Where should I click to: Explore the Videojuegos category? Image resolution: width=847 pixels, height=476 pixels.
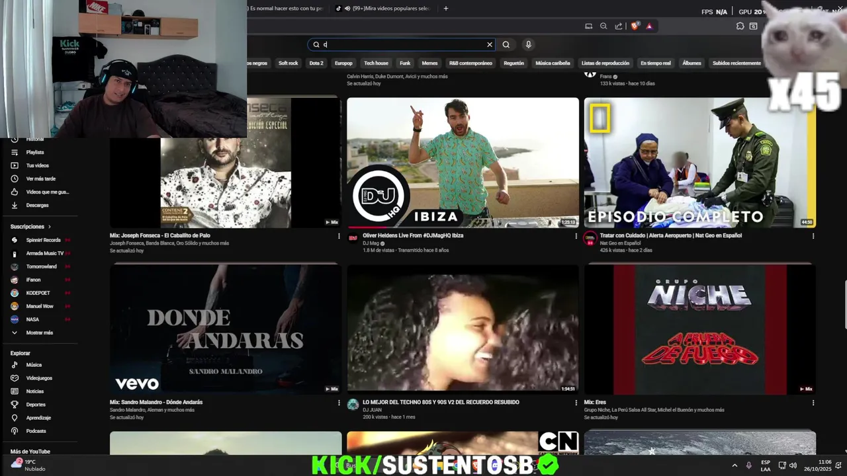(38, 378)
